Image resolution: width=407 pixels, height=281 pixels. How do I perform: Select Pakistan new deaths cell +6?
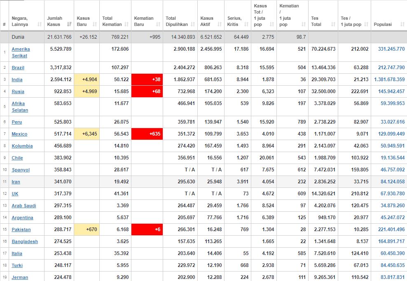pos(147,229)
